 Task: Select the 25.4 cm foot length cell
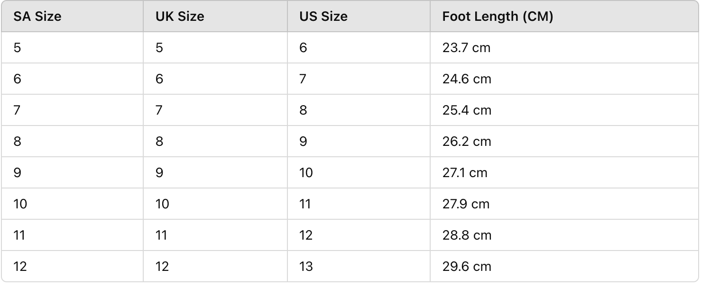point(564,110)
